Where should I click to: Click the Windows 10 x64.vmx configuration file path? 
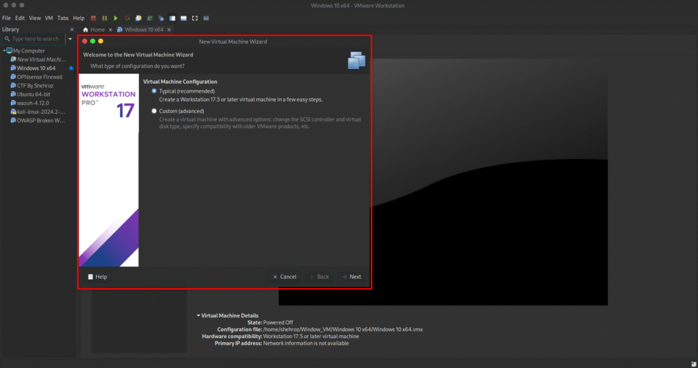343,330
